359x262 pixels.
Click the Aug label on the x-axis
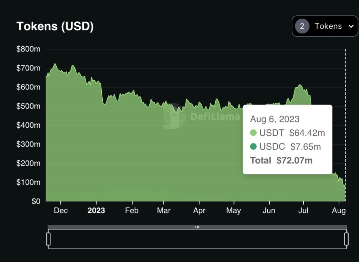339,210
